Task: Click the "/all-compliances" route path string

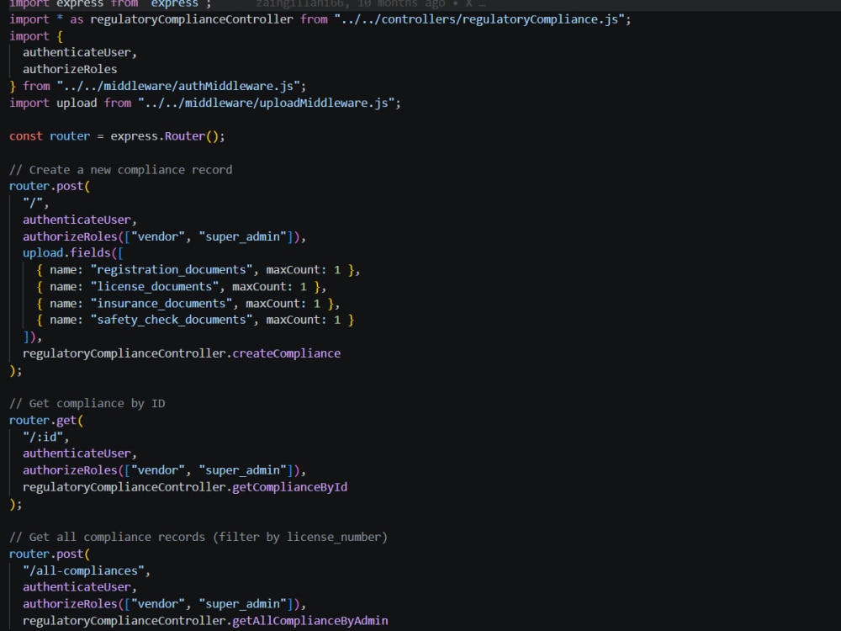Action: tap(83, 570)
